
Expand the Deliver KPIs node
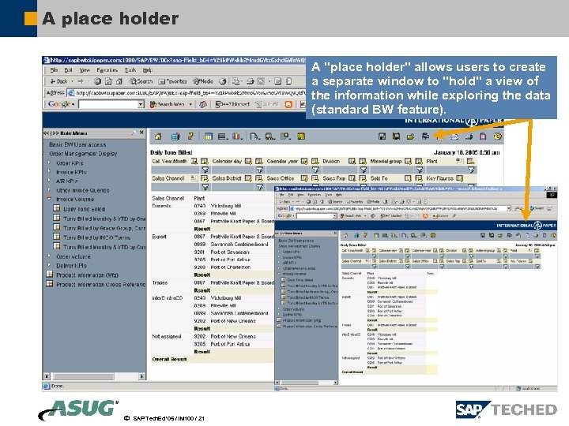49,265
